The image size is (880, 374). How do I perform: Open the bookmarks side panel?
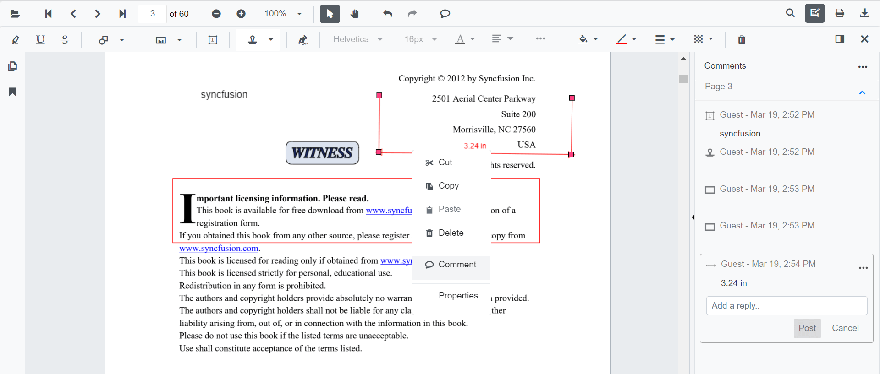click(13, 92)
